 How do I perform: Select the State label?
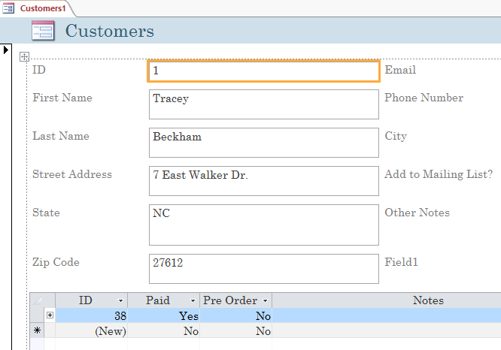click(46, 213)
